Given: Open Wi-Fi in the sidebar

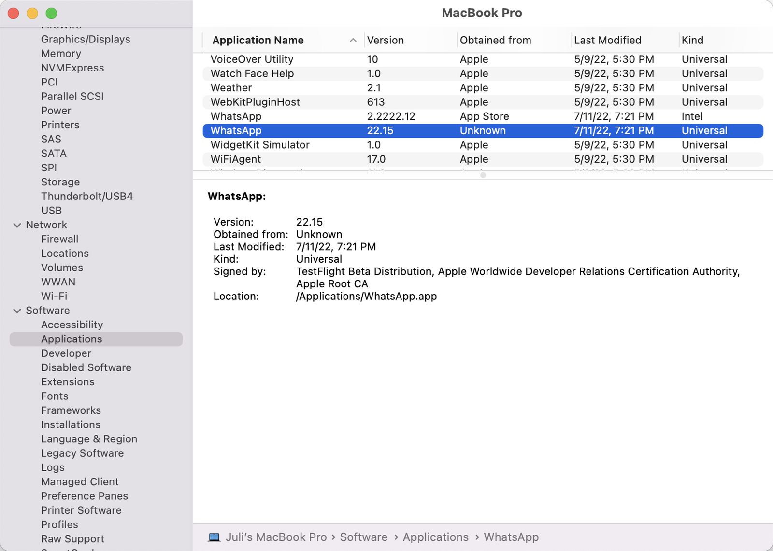Looking at the screenshot, I should coord(54,296).
